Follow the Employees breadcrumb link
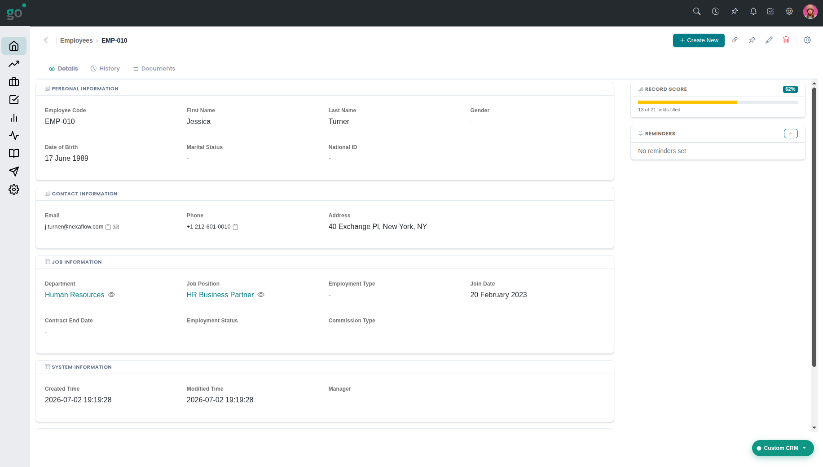This screenshot has width=823, height=467. coord(76,40)
